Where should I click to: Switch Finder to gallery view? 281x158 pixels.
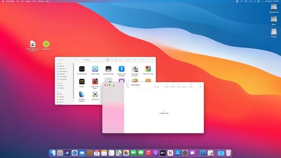click(120, 60)
